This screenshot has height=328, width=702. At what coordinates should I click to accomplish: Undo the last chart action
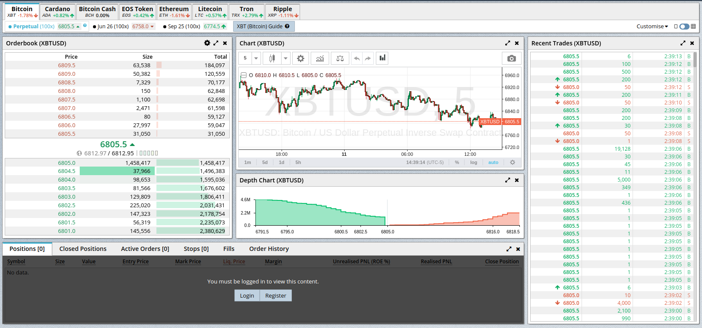[357, 58]
